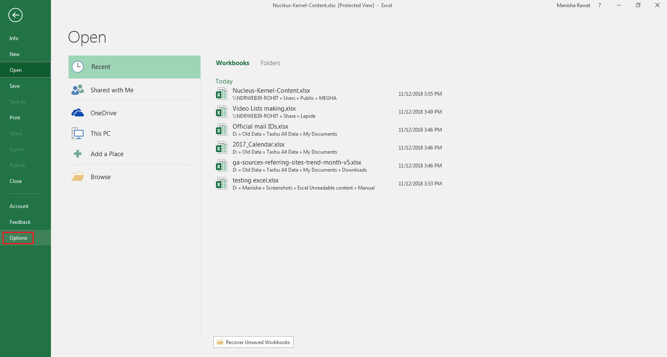Open testing excel.xlsx workbook

coord(329,184)
